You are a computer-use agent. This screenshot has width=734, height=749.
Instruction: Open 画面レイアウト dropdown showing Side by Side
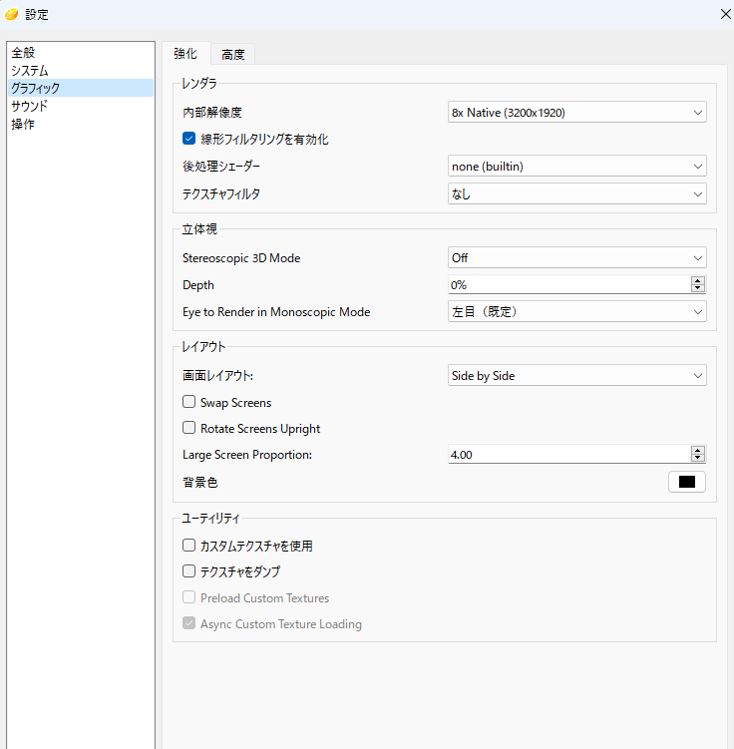tap(576, 376)
